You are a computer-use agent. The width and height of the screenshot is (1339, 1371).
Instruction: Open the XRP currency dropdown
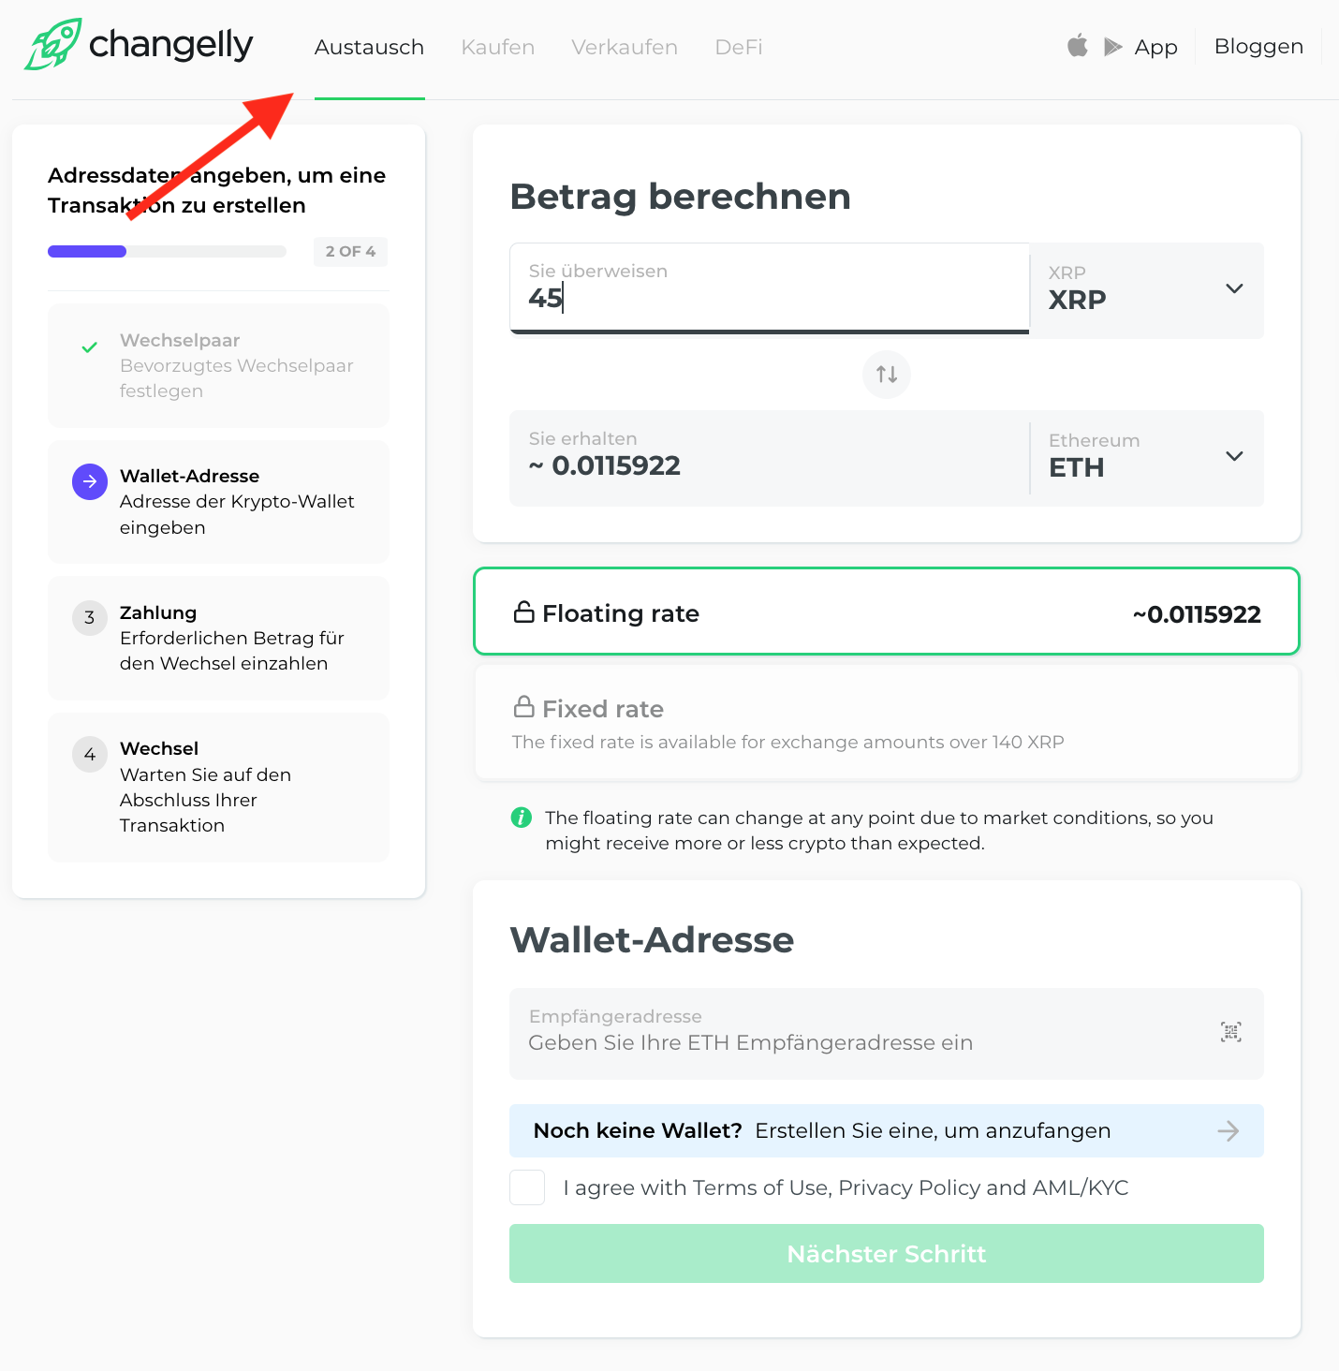coord(1147,290)
